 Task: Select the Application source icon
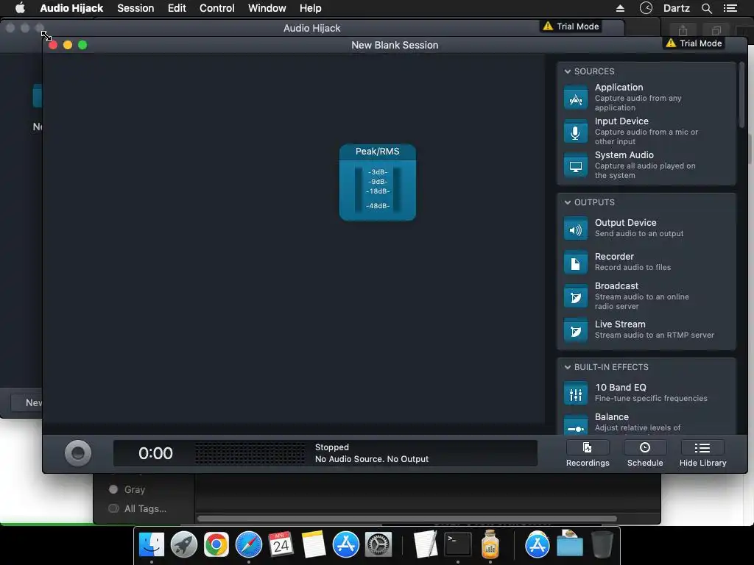[575, 98]
